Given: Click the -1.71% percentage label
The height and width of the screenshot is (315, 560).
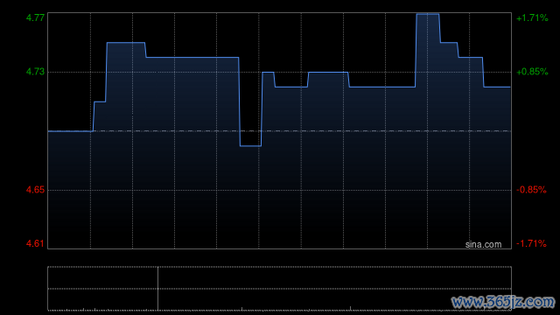Looking at the screenshot, I should 531,243.
